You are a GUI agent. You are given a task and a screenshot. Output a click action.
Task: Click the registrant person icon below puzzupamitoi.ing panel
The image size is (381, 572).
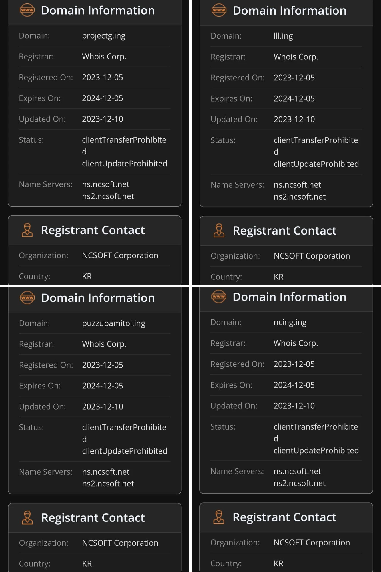(x=27, y=518)
